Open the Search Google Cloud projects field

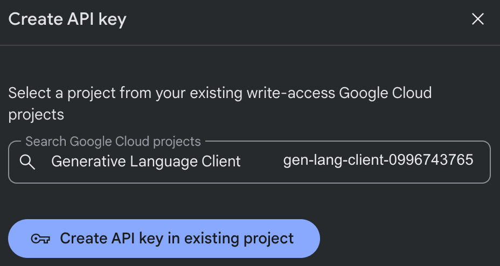tap(249, 162)
